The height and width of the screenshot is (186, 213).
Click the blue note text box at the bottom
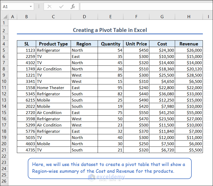[110, 168]
